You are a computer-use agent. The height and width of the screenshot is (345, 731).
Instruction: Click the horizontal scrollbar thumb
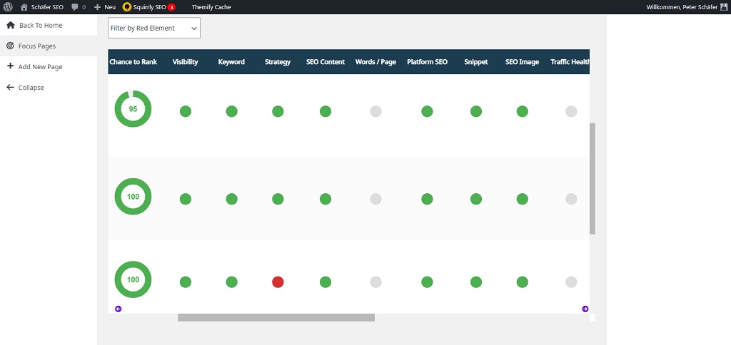coord(276,317)
